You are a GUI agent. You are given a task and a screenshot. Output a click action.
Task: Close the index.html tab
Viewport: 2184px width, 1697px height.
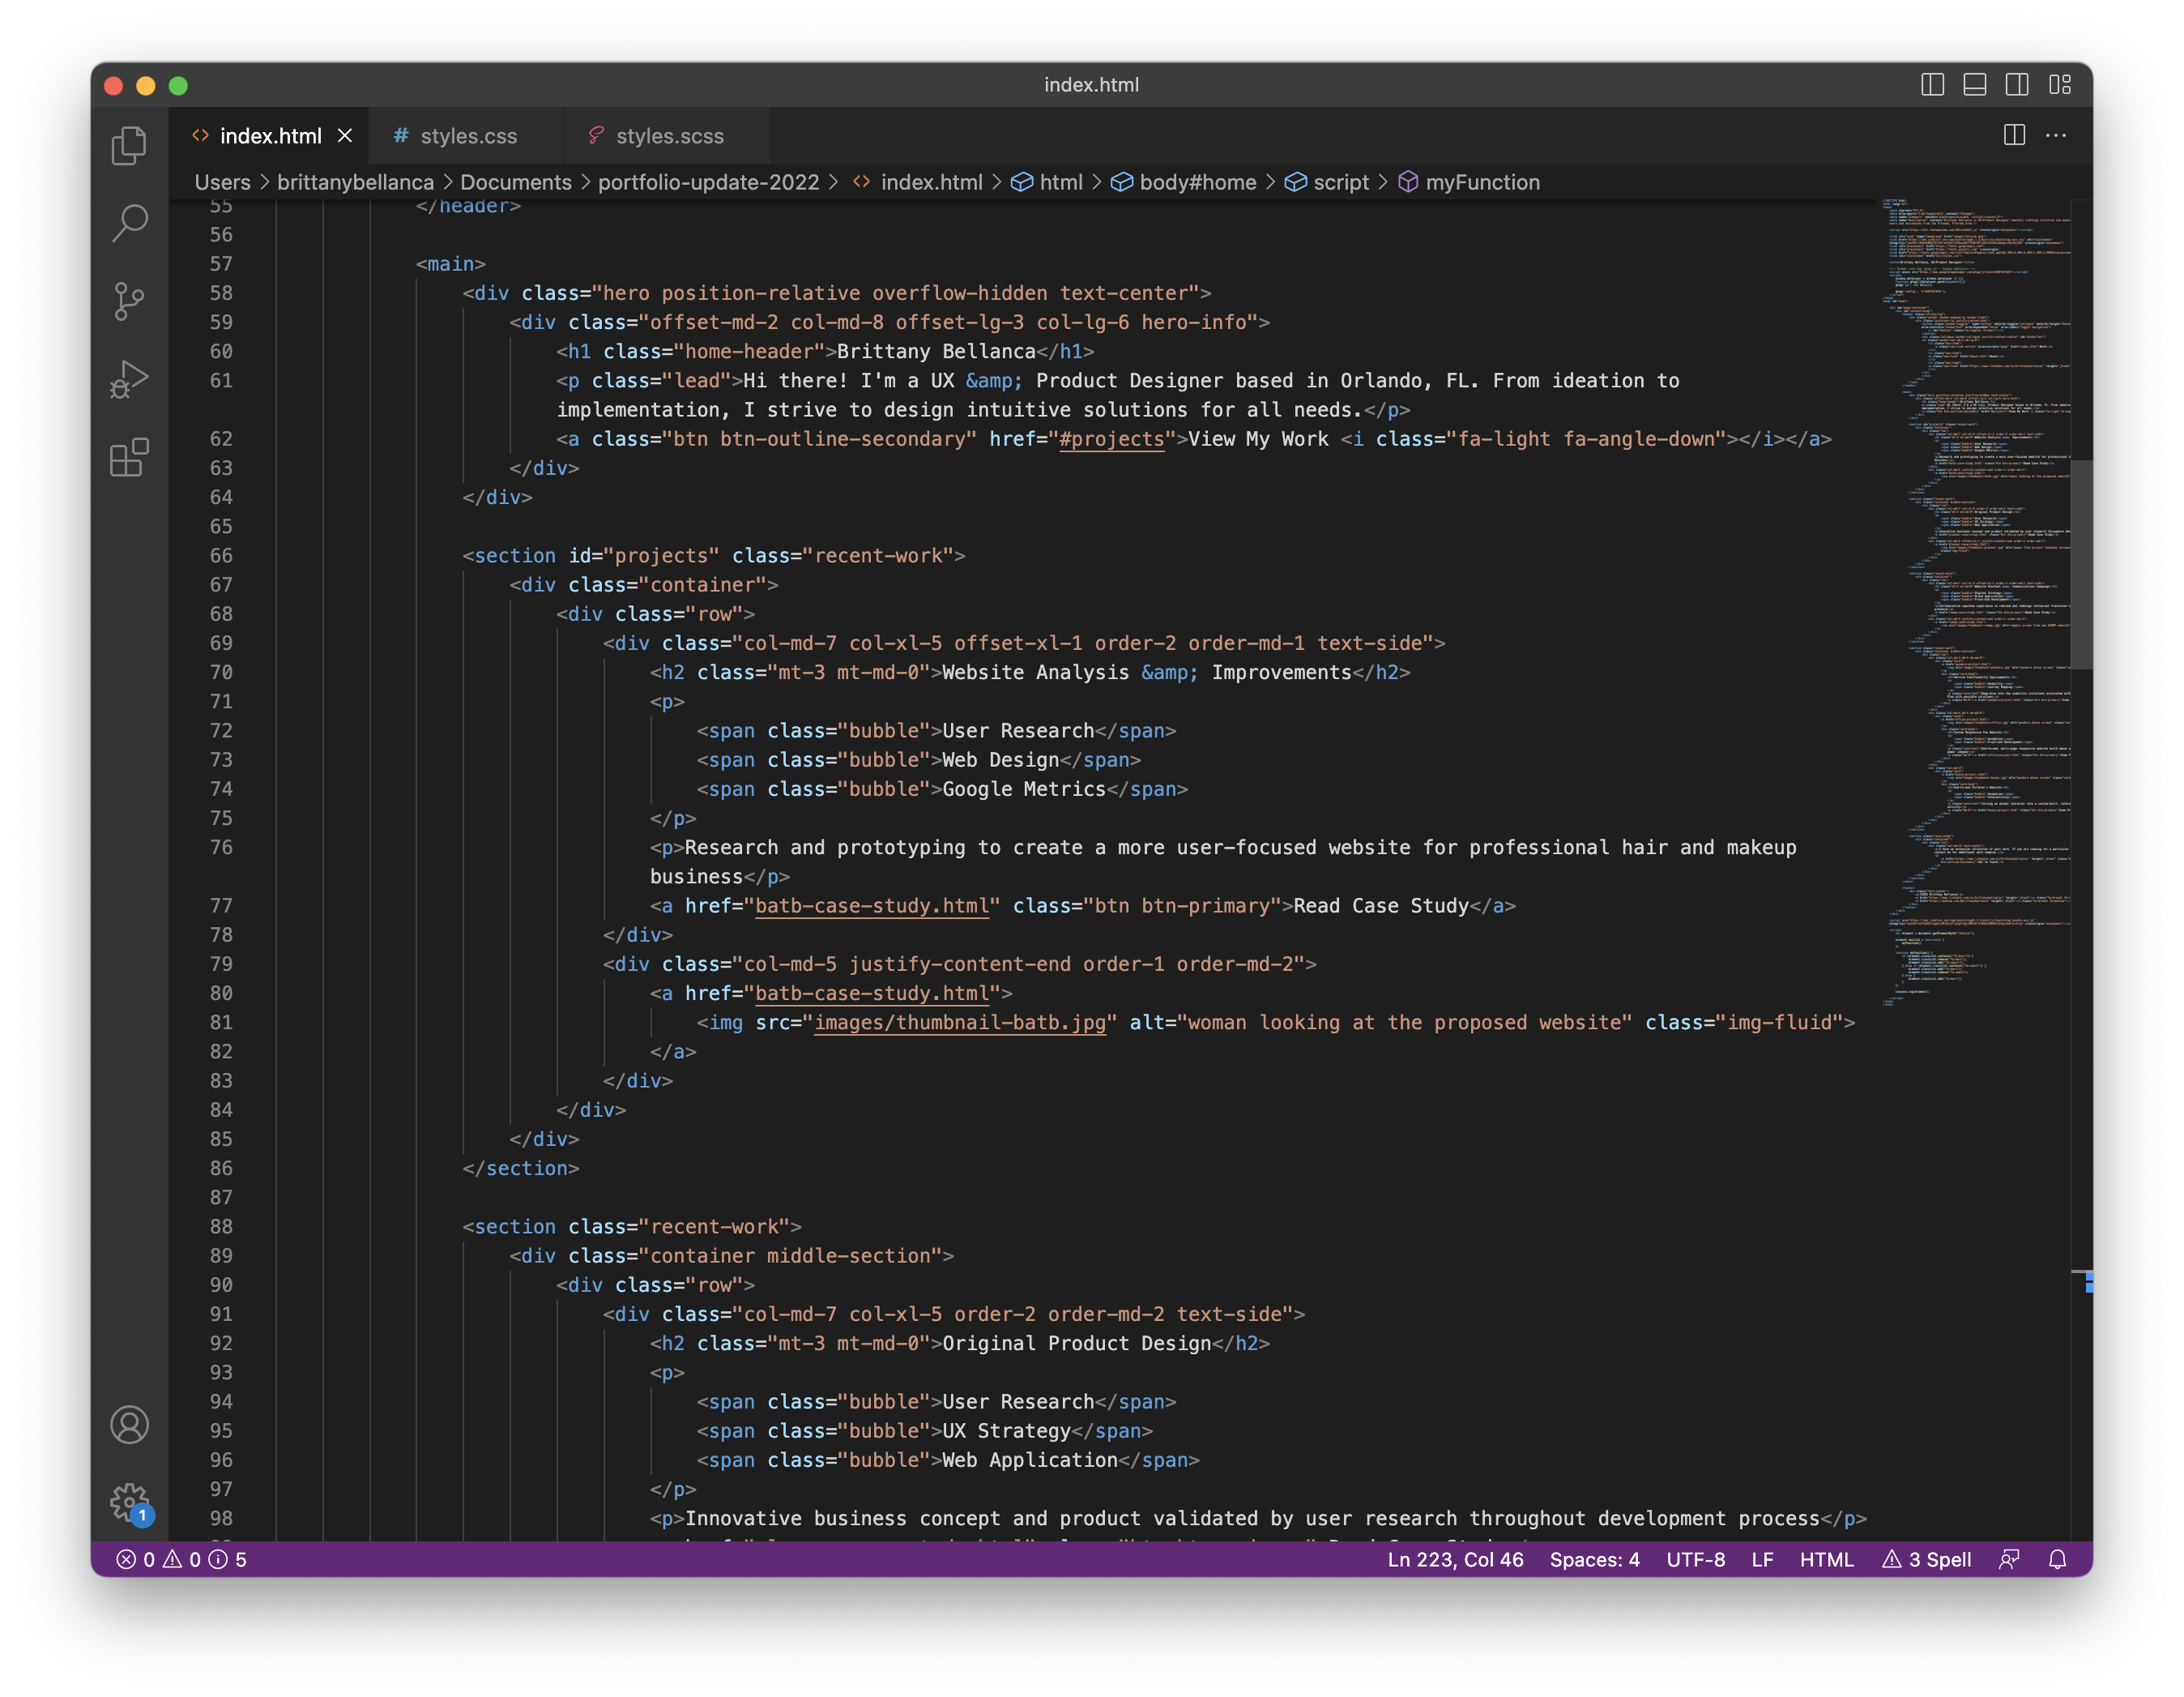click(x=345, y=135)
